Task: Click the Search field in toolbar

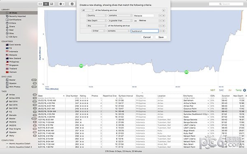Action: 226,4
